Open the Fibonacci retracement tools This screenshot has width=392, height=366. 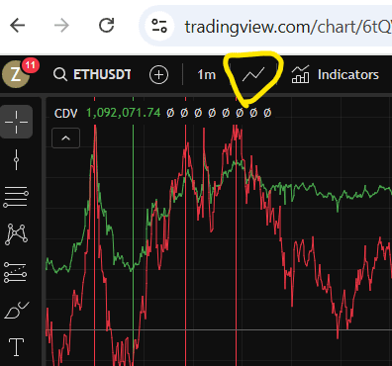pyautogui.click(x=16, y=197)
